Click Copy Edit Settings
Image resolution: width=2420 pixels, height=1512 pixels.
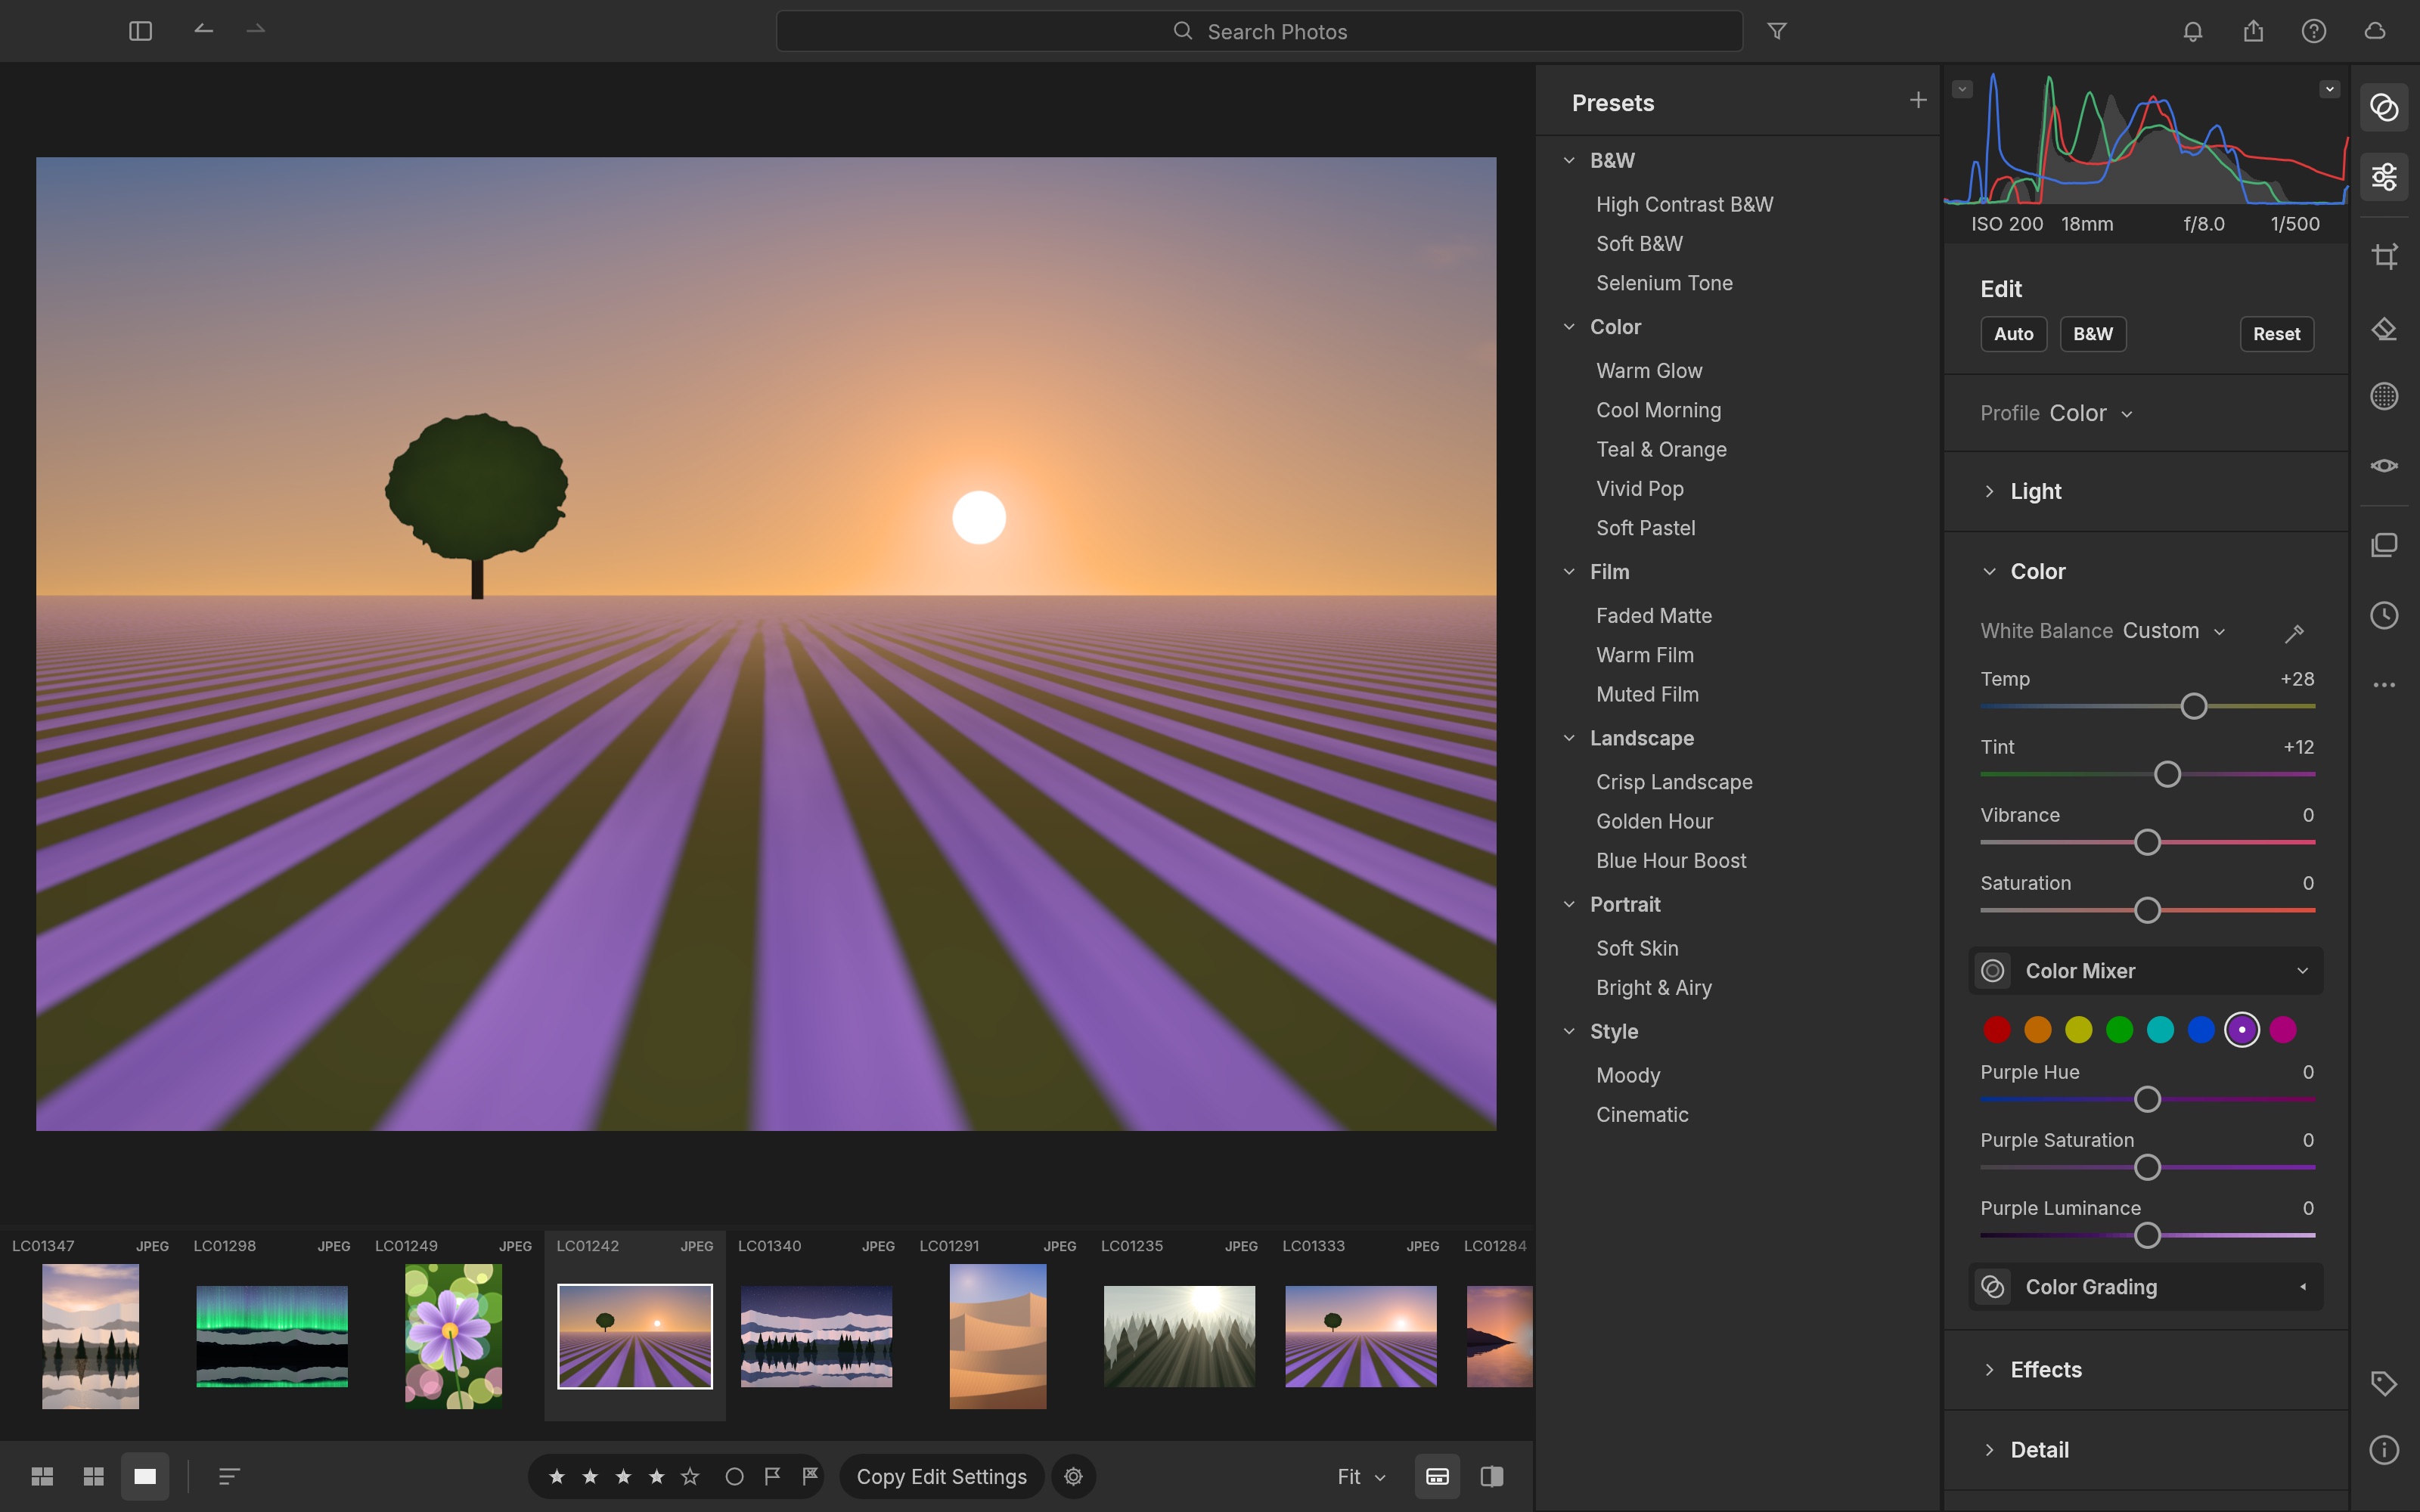click(941, 1476)
